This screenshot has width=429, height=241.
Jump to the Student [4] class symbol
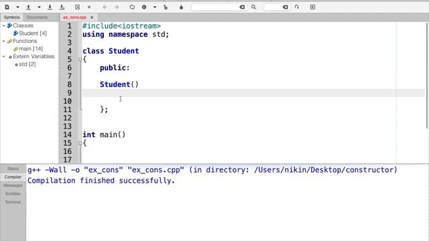pyautogui.click(x=30, y=33)
